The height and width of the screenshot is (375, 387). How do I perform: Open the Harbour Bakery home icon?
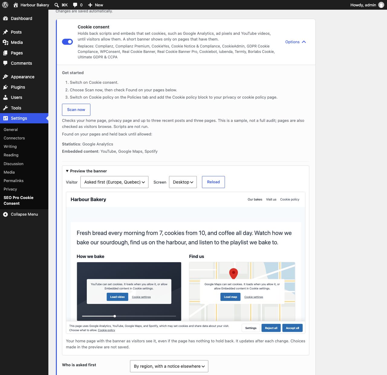pyautogui.click(x=16, y=5)
